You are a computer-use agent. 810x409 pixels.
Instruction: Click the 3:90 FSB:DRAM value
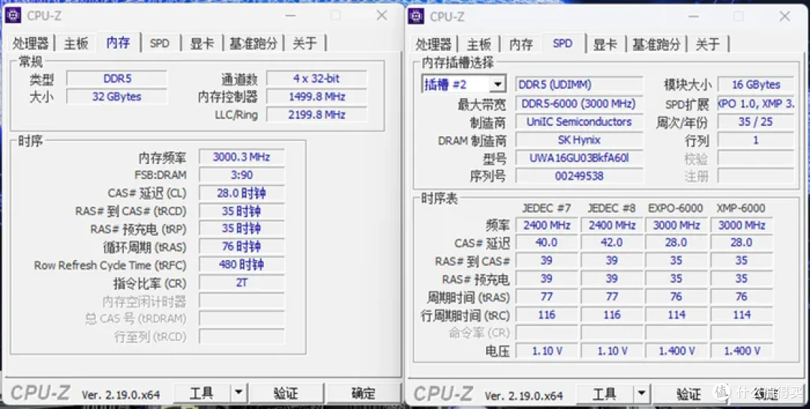click(241, 175)
